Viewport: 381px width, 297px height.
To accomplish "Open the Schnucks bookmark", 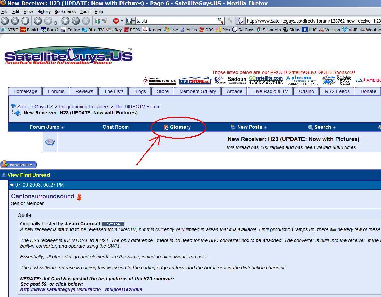I will click(x=268, y=30).
